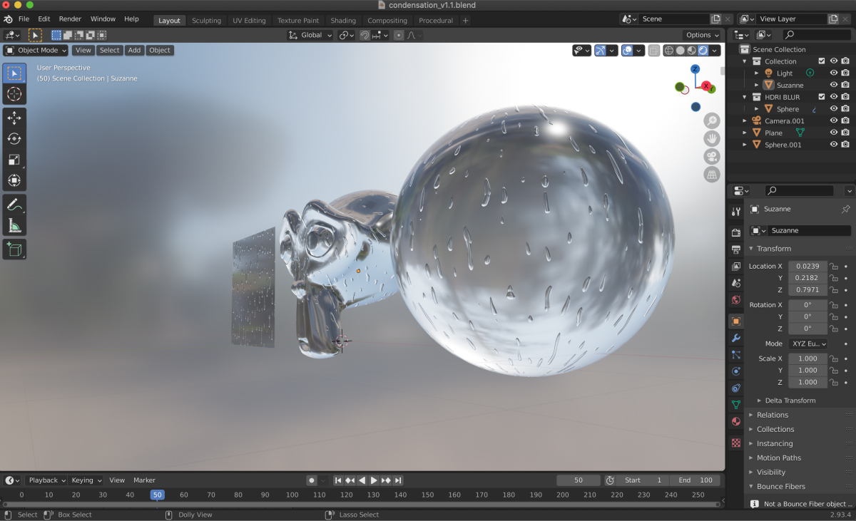
Task: Open the Options dropdown
Action: [x=702, y=35]
